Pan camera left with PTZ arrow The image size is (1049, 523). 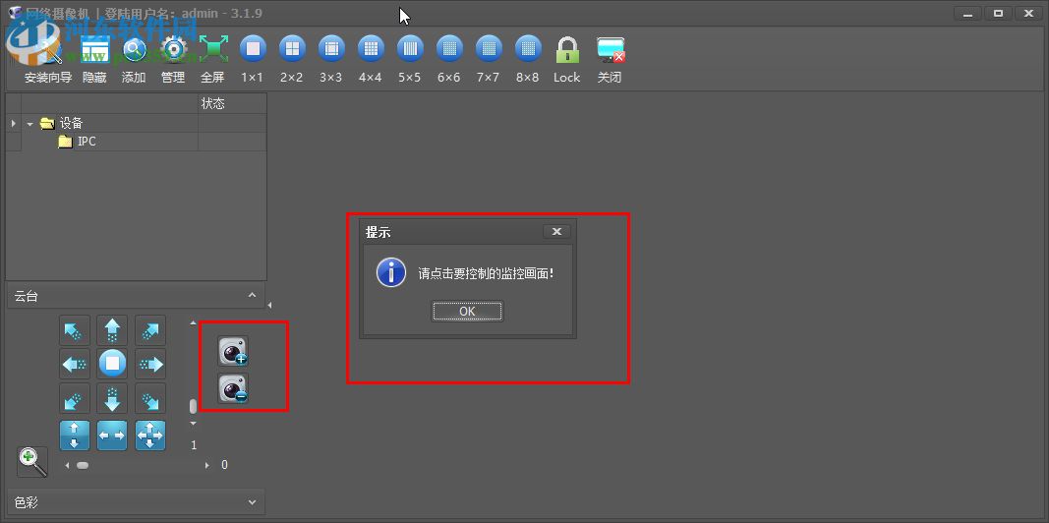coord(75,364)
